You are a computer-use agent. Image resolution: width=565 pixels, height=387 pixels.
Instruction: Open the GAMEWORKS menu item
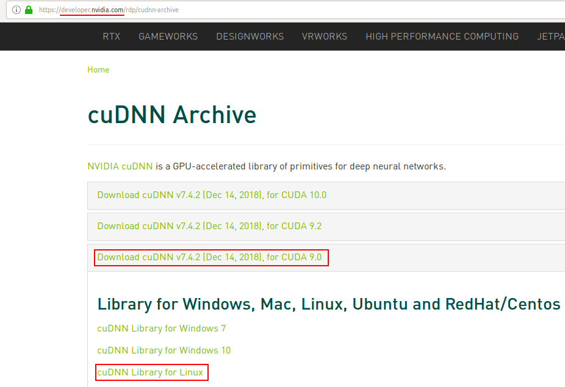tap(168, 37)
